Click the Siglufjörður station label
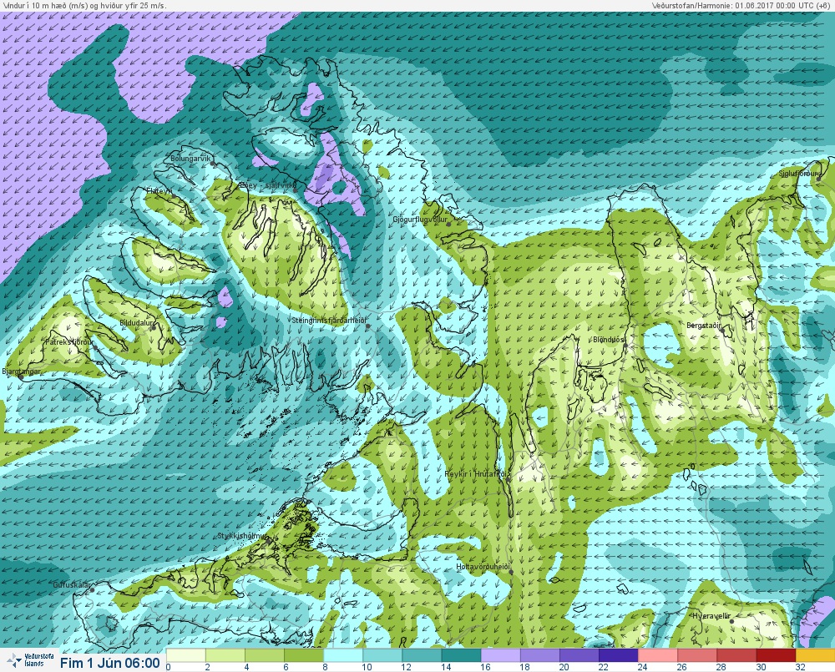Image resolution: width=835 pixels, height=672 pixels. click(799, 174)
